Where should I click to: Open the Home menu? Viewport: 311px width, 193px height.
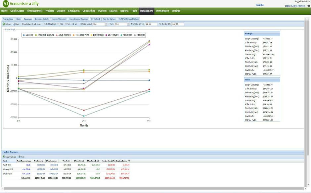4,11
